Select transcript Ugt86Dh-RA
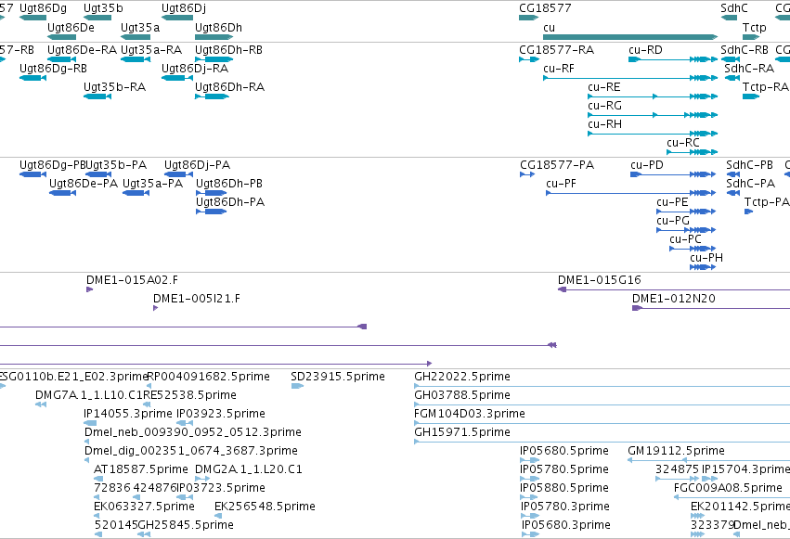 tap(212, 96)
